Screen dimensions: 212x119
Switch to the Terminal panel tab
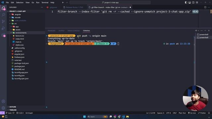pyautogui.click(x=86, y=31)
